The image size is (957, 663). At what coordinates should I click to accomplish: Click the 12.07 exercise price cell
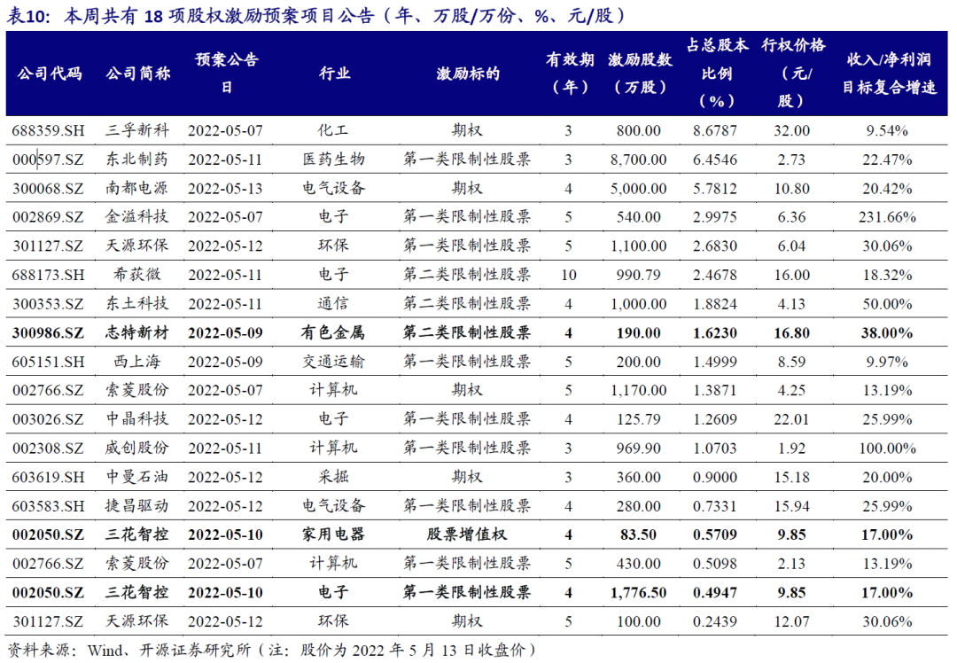coord(791,622)
